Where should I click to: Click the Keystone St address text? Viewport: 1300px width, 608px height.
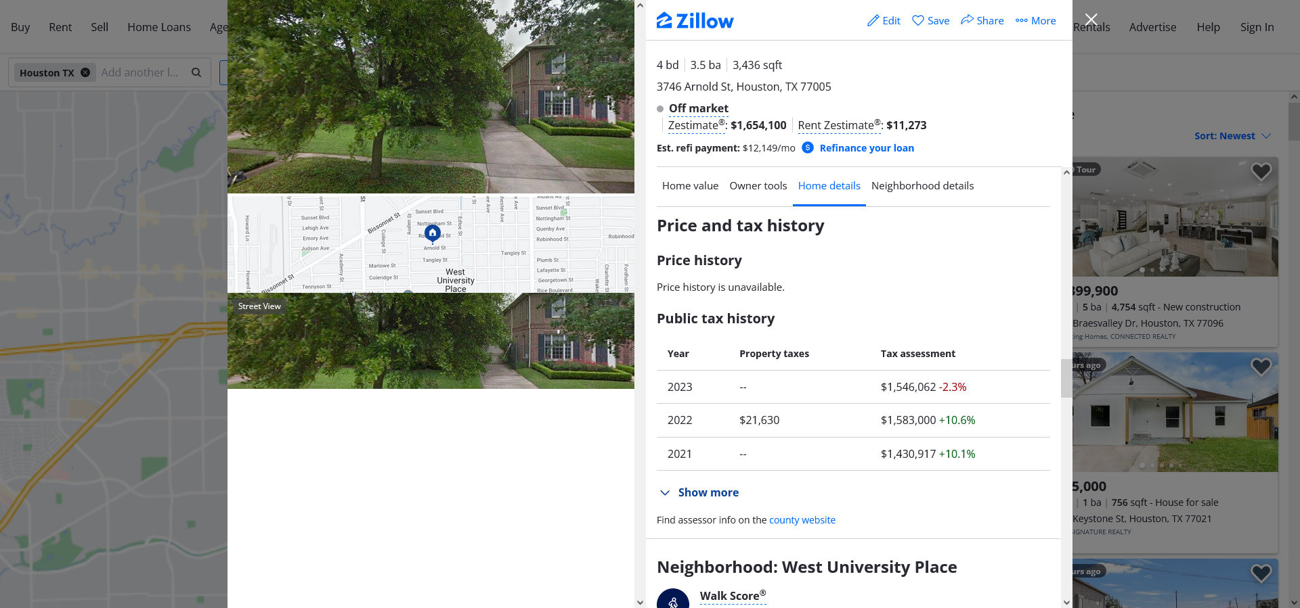(1142, 519)
